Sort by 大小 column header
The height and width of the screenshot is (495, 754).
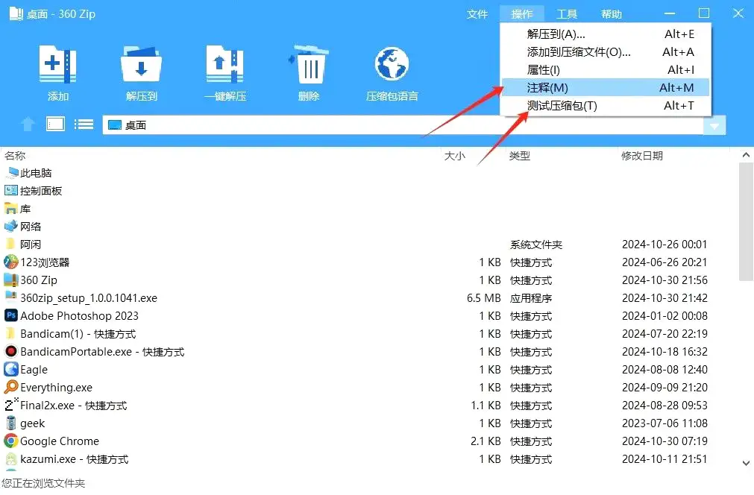click(x=454, y=156)
